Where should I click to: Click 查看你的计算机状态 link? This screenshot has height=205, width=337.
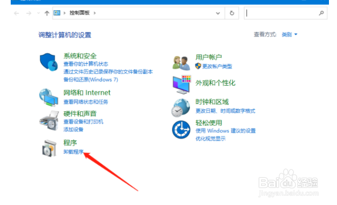(86, 64)
